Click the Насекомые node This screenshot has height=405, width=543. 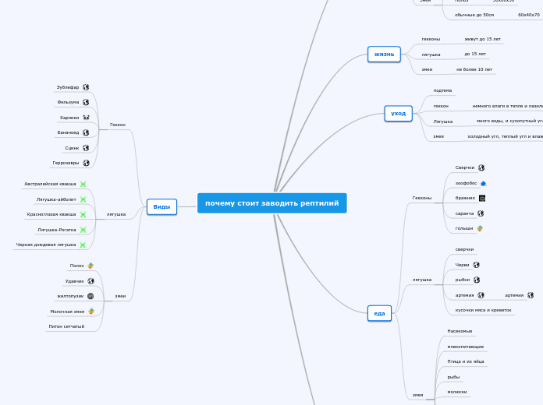460,331
